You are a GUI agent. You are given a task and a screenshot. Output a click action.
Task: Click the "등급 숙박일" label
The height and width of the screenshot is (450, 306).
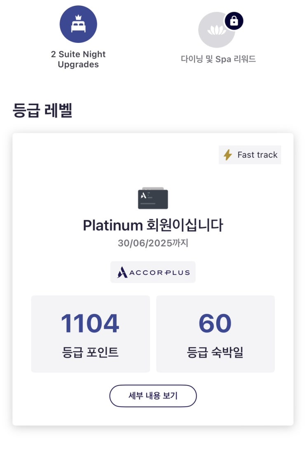click(215, 352)
